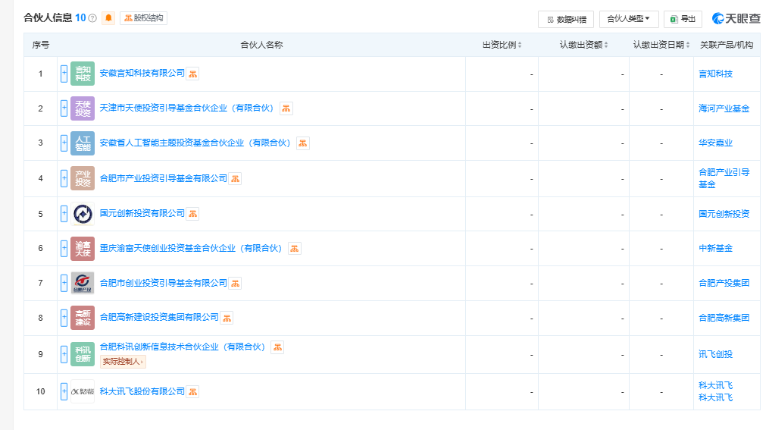Click the 天使投资 purple logo thumbnail

tap(83, 108)
